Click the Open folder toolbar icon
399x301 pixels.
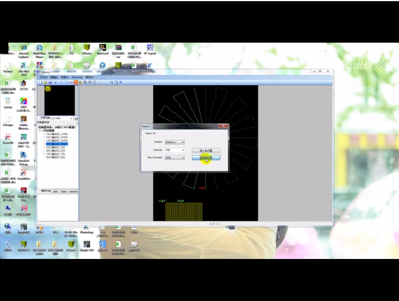click(x=46, y=82)
